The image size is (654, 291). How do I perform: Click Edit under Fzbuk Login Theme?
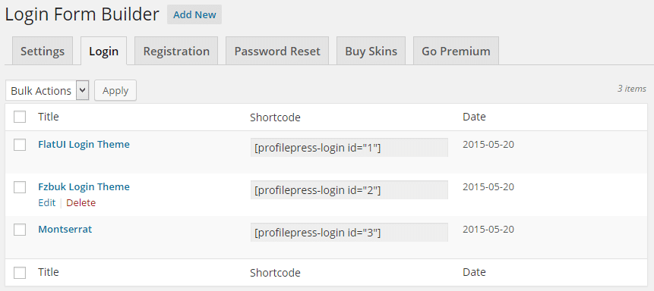point(47,203)
